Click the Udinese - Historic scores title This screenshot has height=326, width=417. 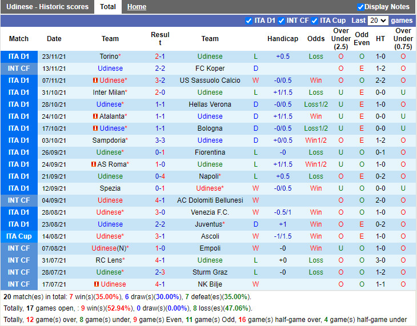tap(47, 7)
